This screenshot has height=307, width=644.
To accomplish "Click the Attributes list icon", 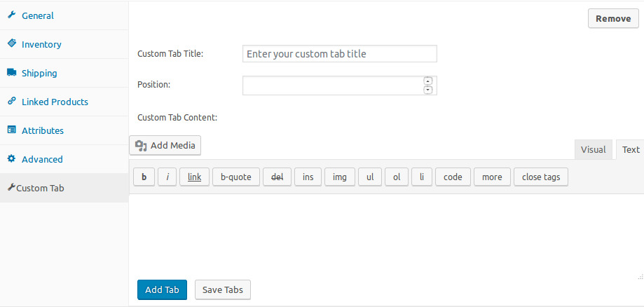I will [11, 130].
